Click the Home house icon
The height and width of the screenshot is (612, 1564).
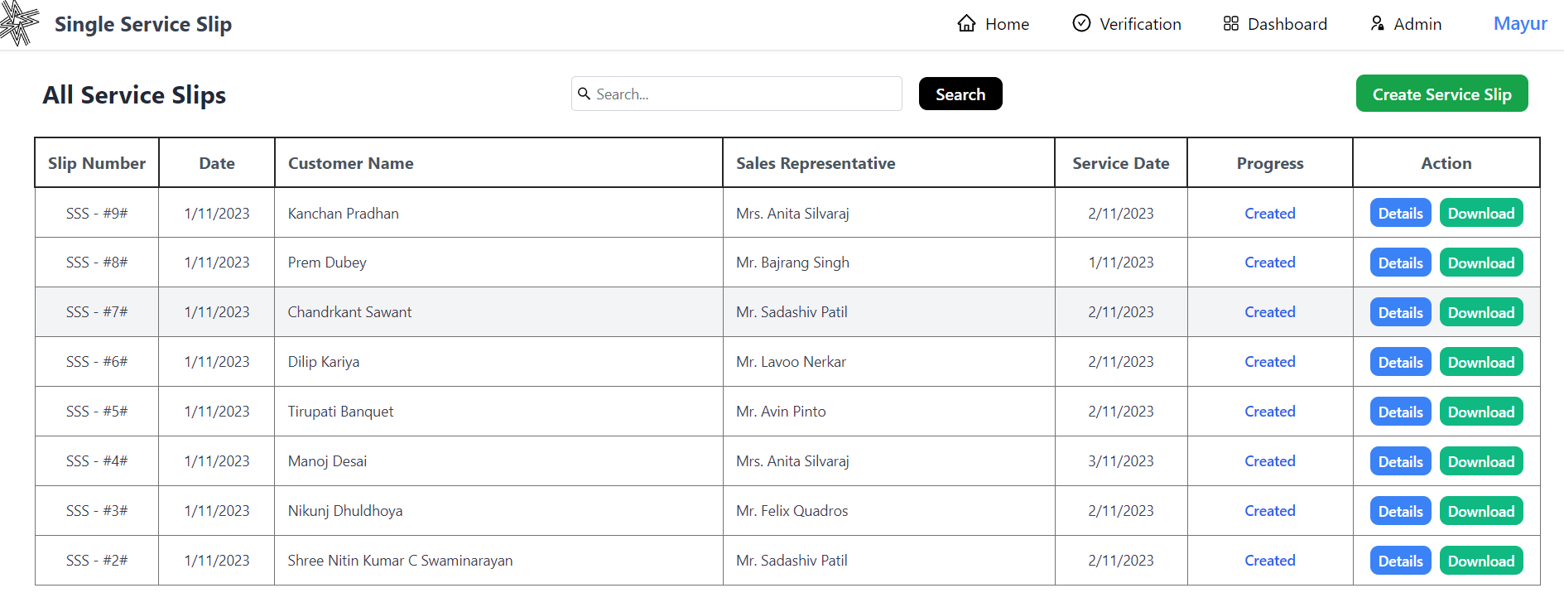pyautogui.click(x=966, y=23)
